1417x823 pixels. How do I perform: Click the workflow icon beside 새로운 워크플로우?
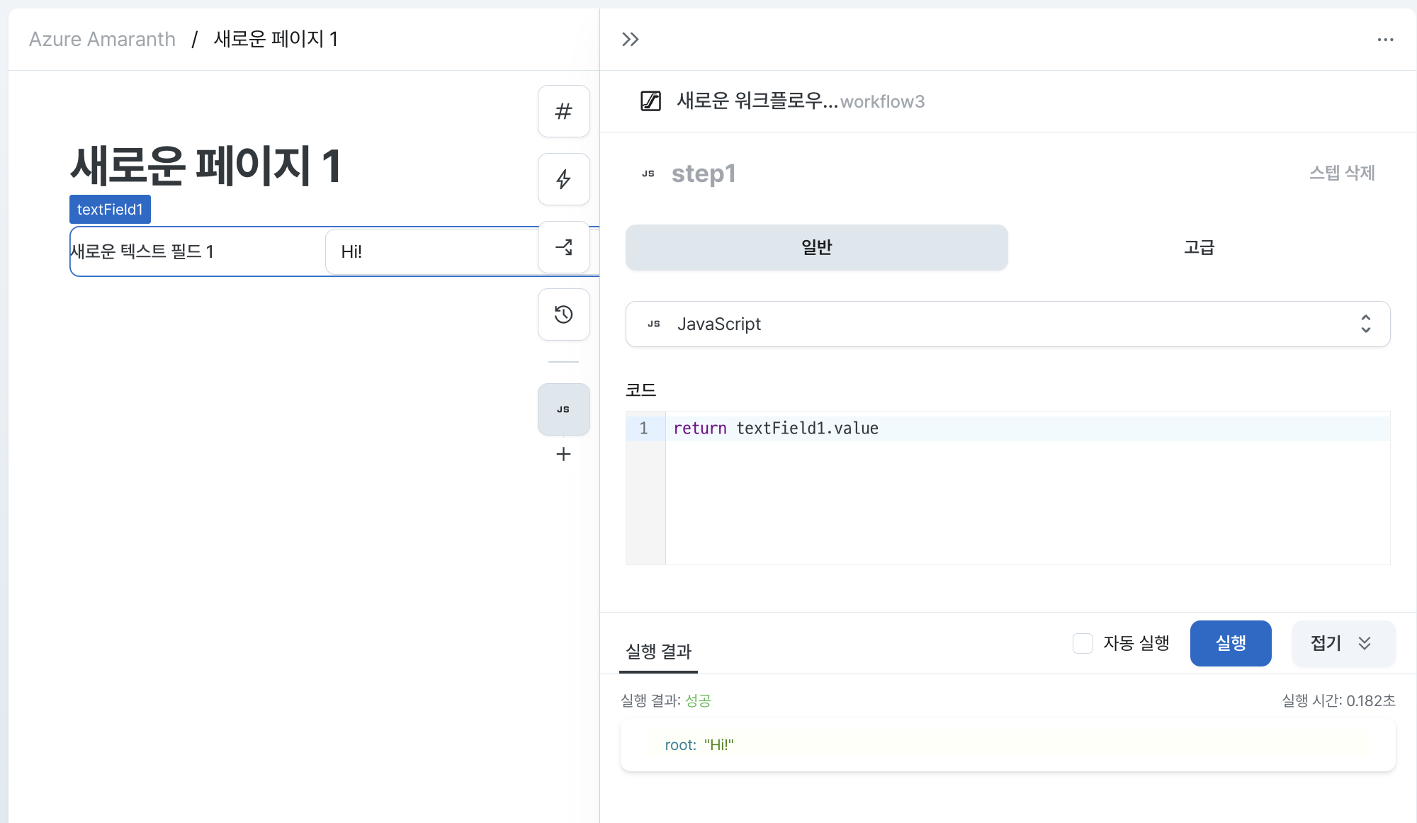click(x=650, y=101)
